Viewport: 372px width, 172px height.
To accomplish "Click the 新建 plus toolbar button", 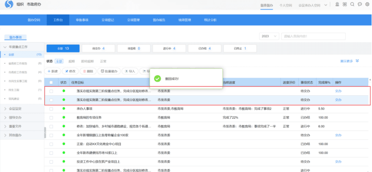I will coord(53,71).
